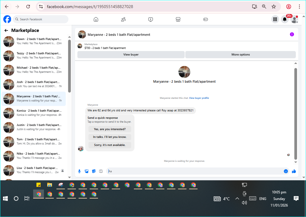Click the URL address bar text
Image resolution: width=306 pixels, height=217 pixels.
(x=90, y=7)
